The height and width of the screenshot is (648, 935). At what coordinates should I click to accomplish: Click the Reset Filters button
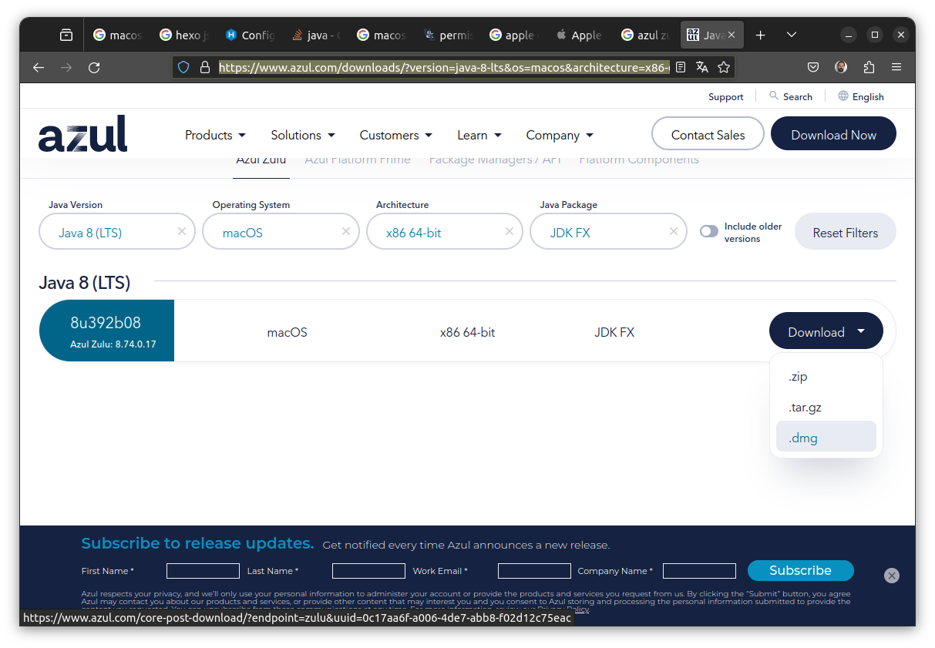click(845, 232)
